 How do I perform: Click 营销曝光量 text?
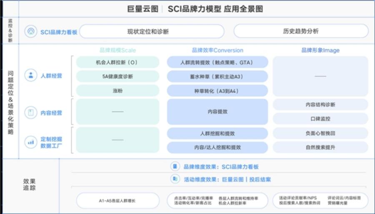click(337, 203)
